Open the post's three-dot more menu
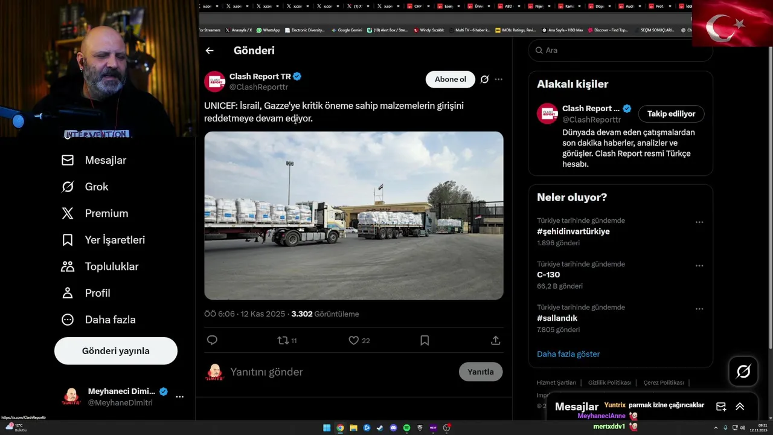This screenshot has height=435, width=773. (x=498, y=79)
